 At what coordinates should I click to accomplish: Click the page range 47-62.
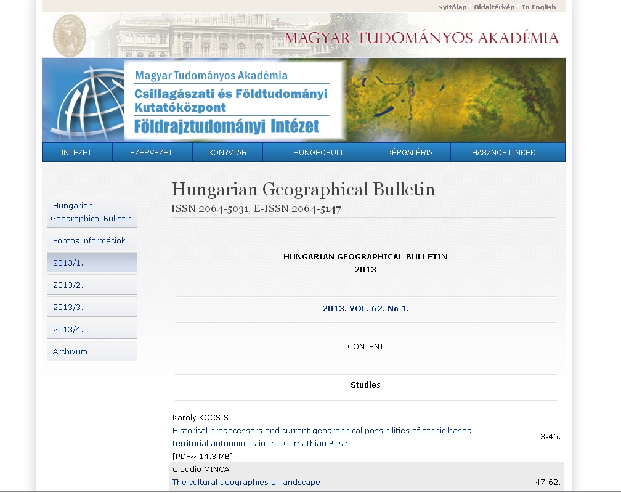(548, 483)
